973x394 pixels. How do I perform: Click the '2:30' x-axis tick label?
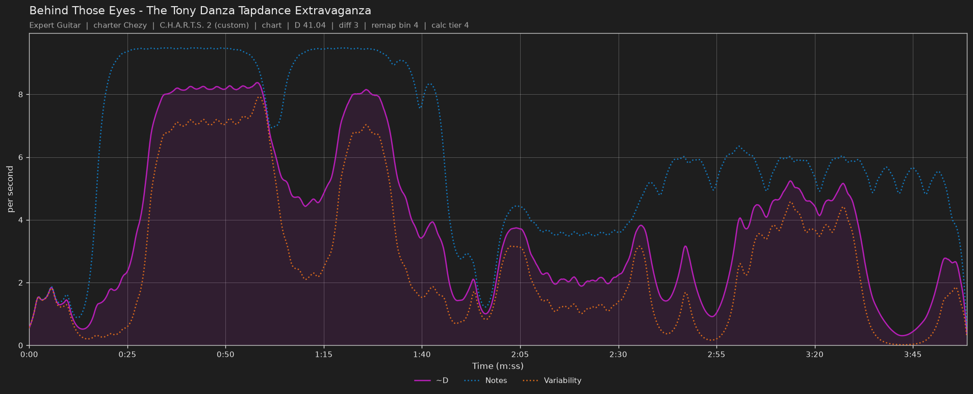click(618, 355)
